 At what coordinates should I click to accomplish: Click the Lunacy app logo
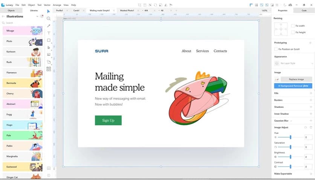pos(3,5)
